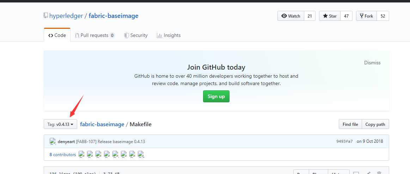410x174 pixels.
Task: Click the repository book icon beside hyperledger
Action: [46, 16]
